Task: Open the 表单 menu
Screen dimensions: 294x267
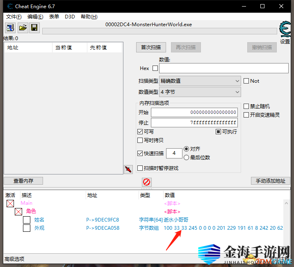Action: click(54, 17)
